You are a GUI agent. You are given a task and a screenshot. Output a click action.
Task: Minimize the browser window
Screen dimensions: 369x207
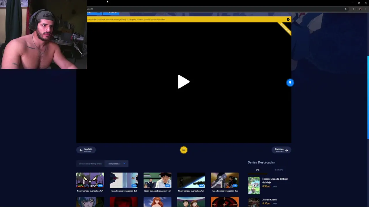352,3
